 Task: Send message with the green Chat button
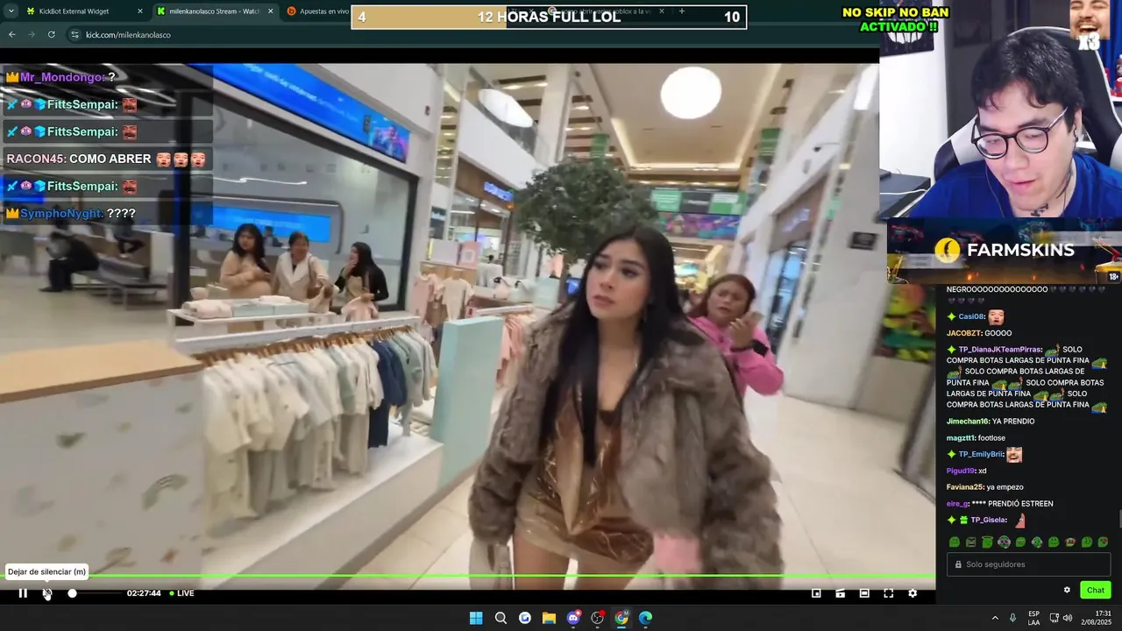(x=1096, y=590)
